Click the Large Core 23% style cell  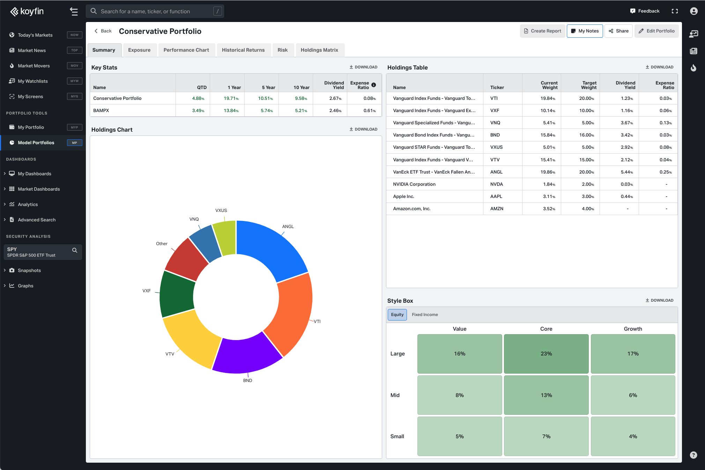pos(546,354)
